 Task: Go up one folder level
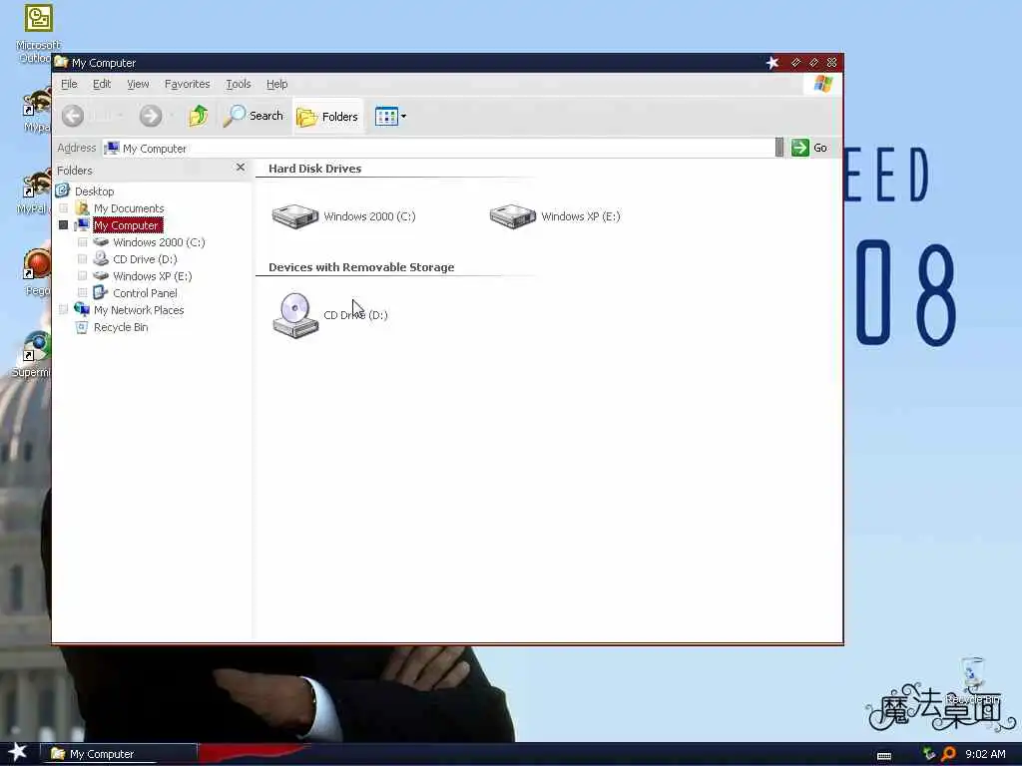coord(199,116)
